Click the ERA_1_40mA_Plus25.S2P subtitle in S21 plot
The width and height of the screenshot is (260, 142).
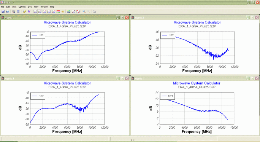[x=197, y=87]
